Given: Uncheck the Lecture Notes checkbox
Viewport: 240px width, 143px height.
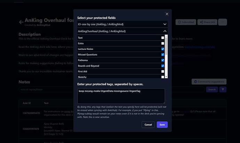Looking at the screenshot, I should tap(162, 49).
